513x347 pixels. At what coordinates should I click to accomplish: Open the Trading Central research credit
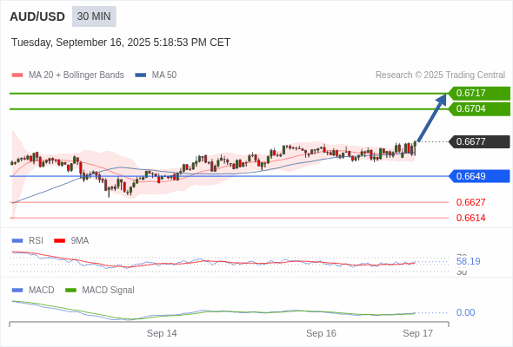[440, 75]
